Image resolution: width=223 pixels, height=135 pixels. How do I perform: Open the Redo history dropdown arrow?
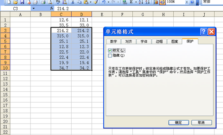coord(118,2)
